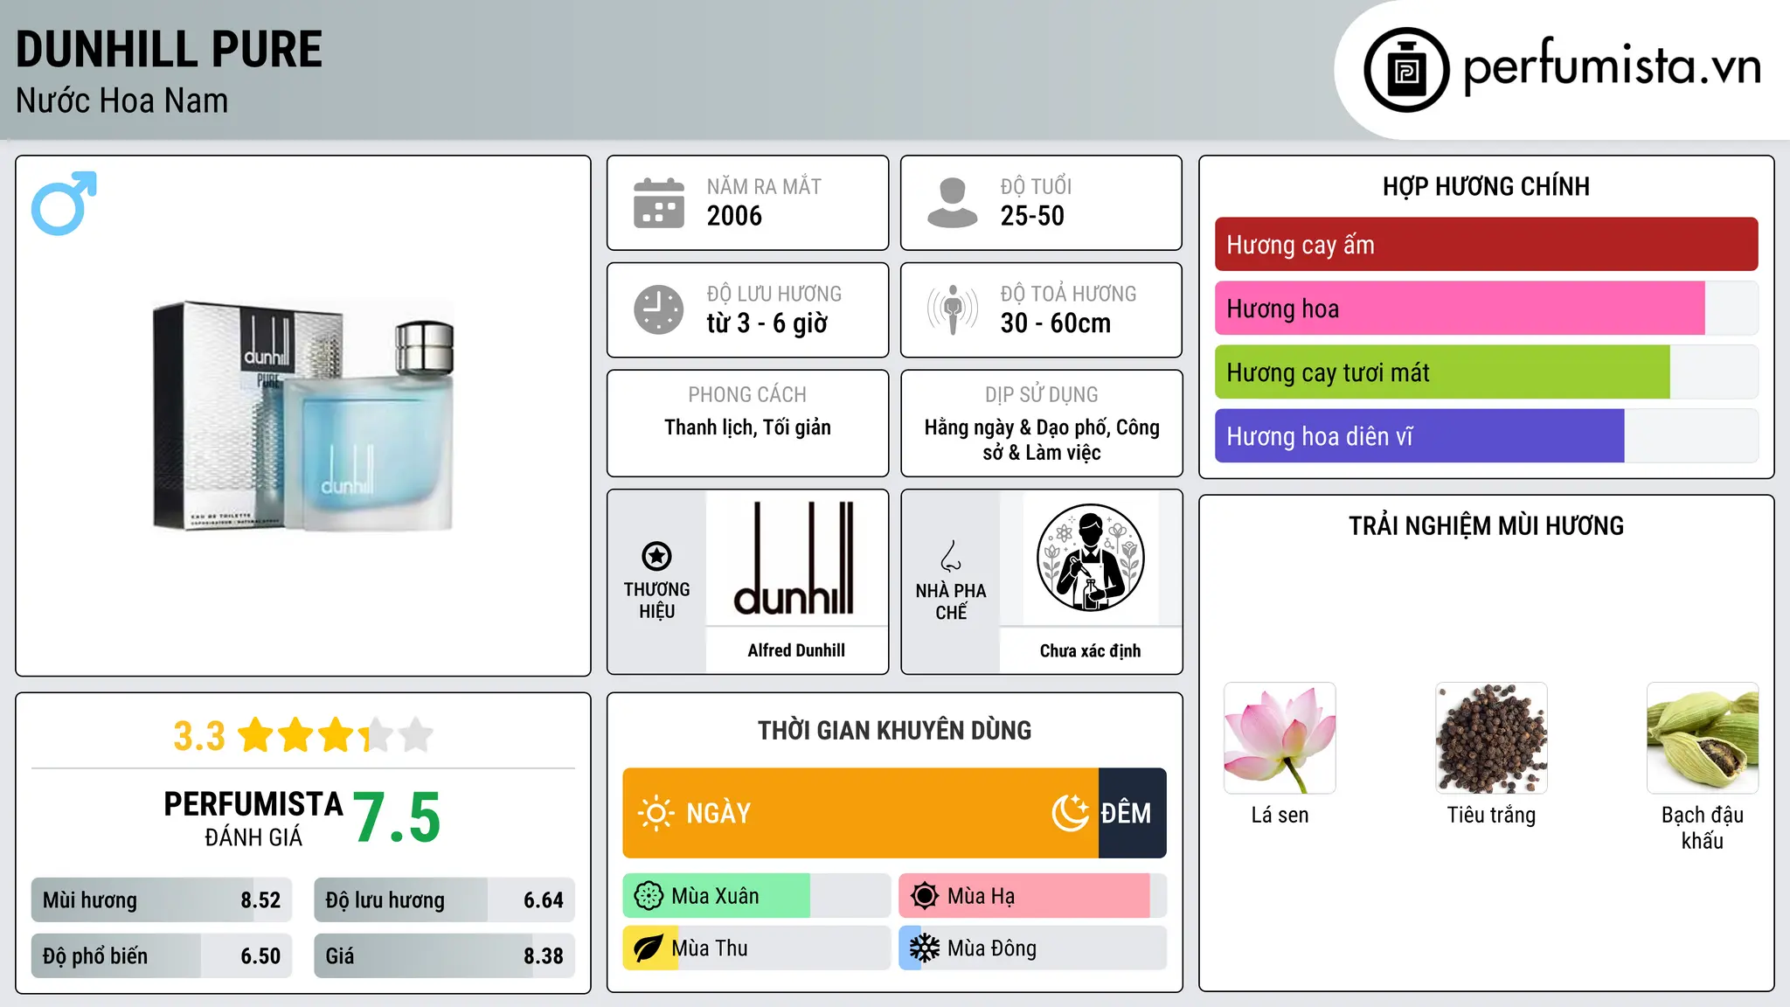Click the Nước Hoa Nam subtitle
This screenshot has height=1007, width=1790.
click(122, 101)
